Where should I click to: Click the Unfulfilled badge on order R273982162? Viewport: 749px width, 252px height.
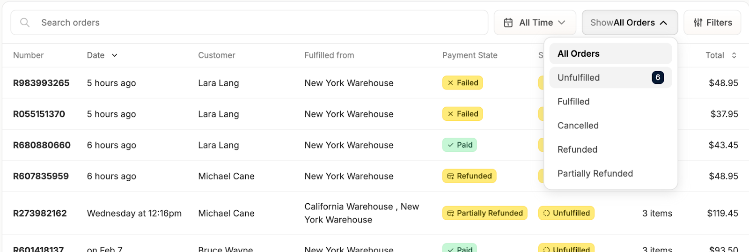[566, 213]
